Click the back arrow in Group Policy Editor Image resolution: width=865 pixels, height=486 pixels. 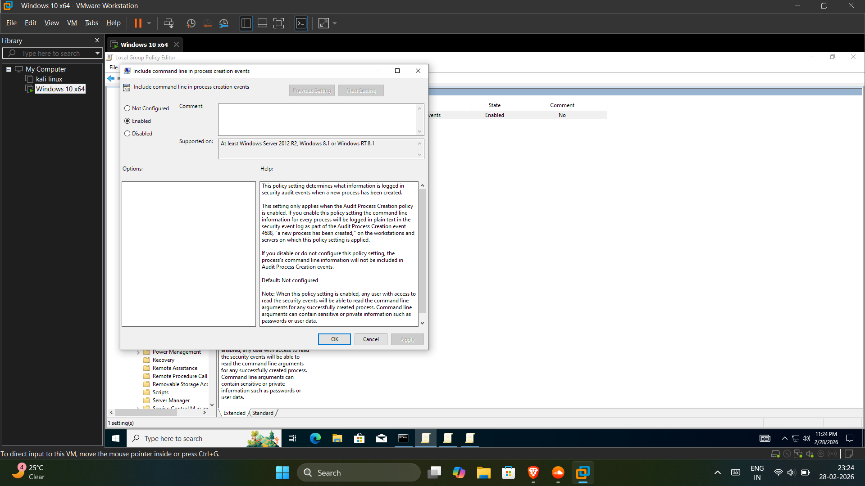[111, 78]
